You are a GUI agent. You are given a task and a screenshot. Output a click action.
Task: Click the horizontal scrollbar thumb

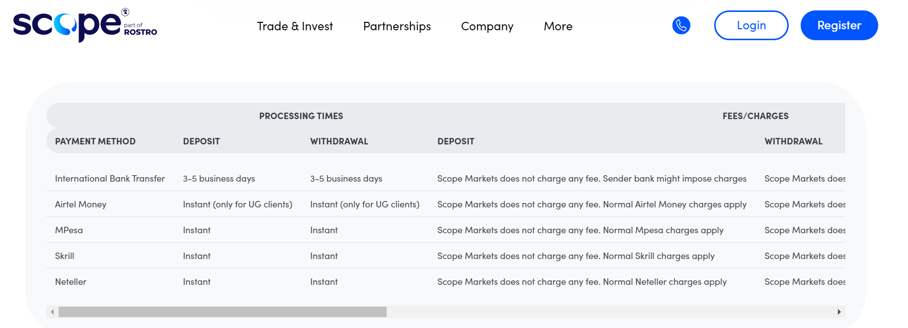(x=222, y=312)
